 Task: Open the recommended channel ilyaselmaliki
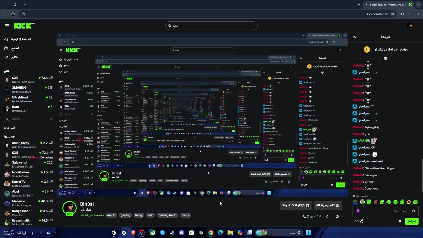pyautogui.click(x=28, y=222)
